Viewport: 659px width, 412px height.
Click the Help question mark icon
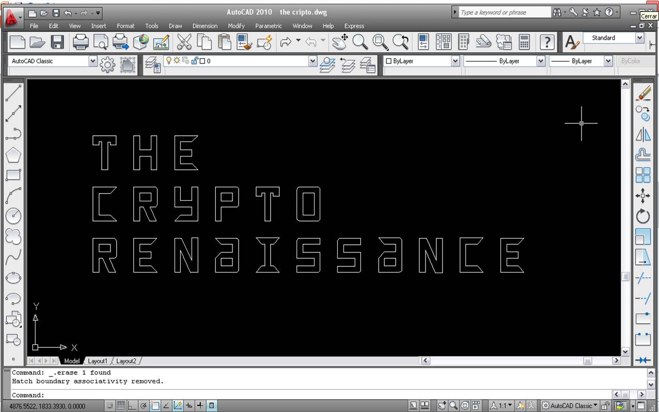tap(547, 42)
